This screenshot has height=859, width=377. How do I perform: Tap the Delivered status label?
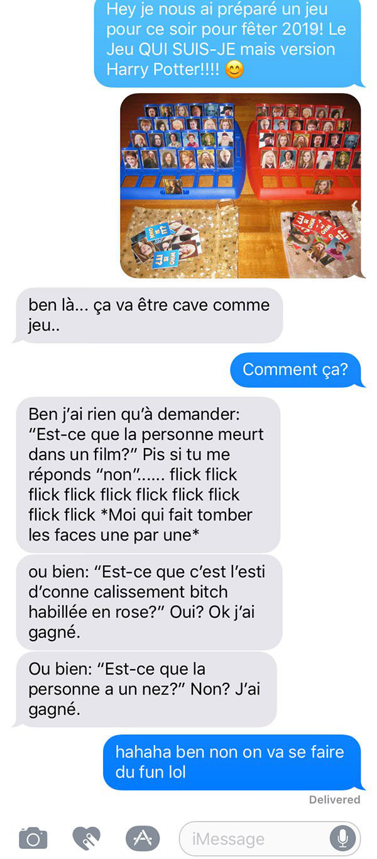(334, 800)
